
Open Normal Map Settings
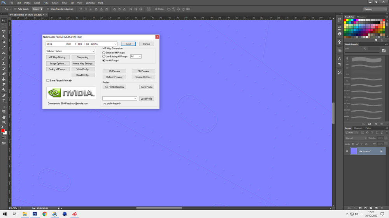83,64
